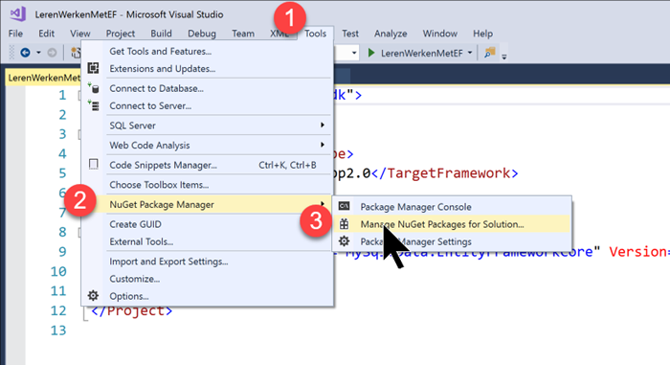The width and height of the screenshot is (670, 365).
Task: Click the Find in Files toolbar icon
Action: (x=489, y=53)
